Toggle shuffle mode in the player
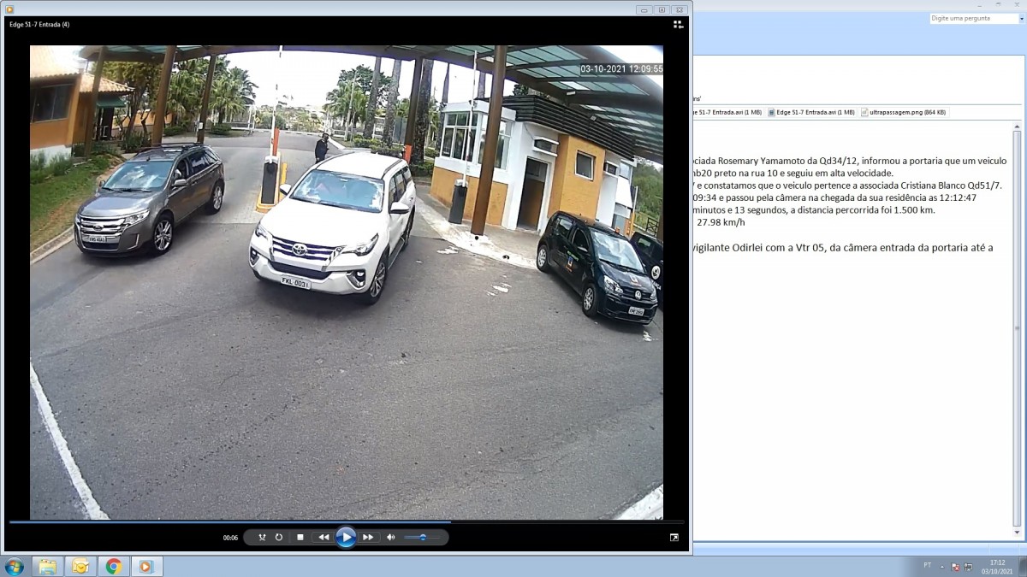The height and width of the screenshot is (577, 1027). click(262, 538)
